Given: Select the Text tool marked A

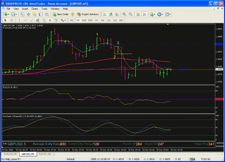Looking at the screenshot, I should pos(50,21).
